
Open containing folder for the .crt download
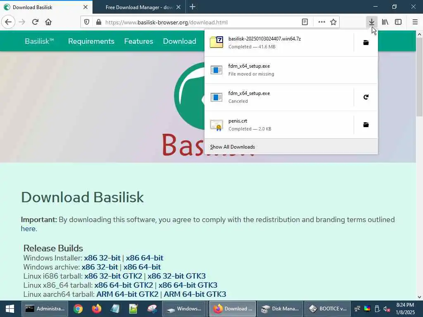coord(366,125)
